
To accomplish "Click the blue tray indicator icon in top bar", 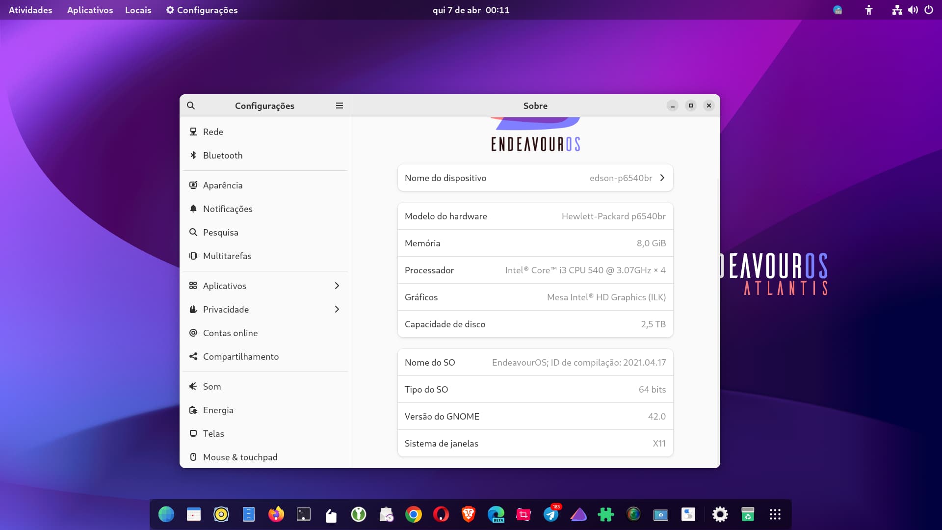I will (x=837, y=10).
